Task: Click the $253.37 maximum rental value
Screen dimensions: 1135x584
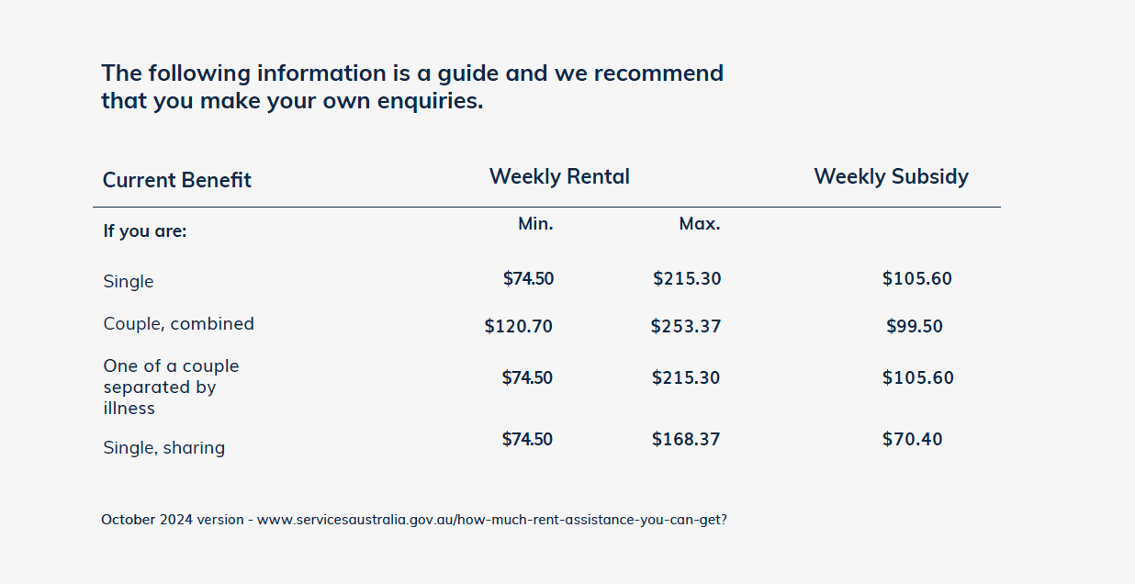Action: click(x=685, y=326)
